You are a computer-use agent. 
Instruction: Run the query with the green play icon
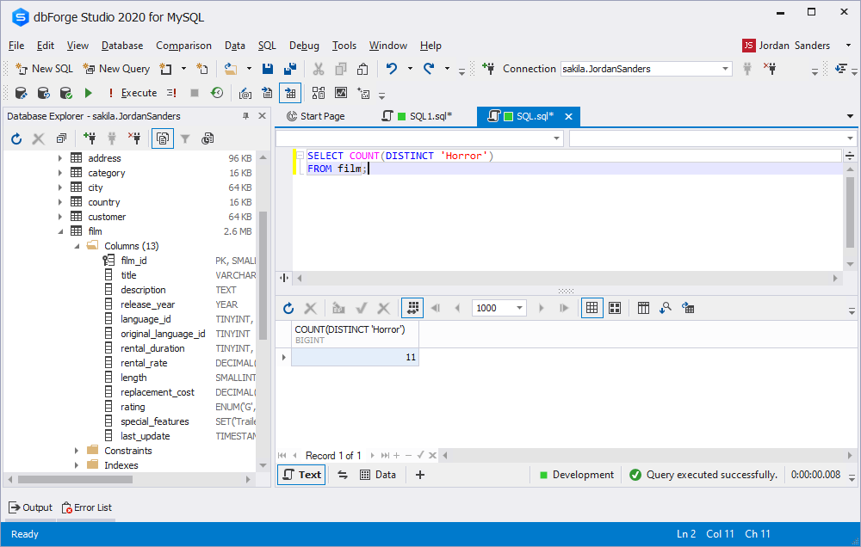[x=88, y=93]
